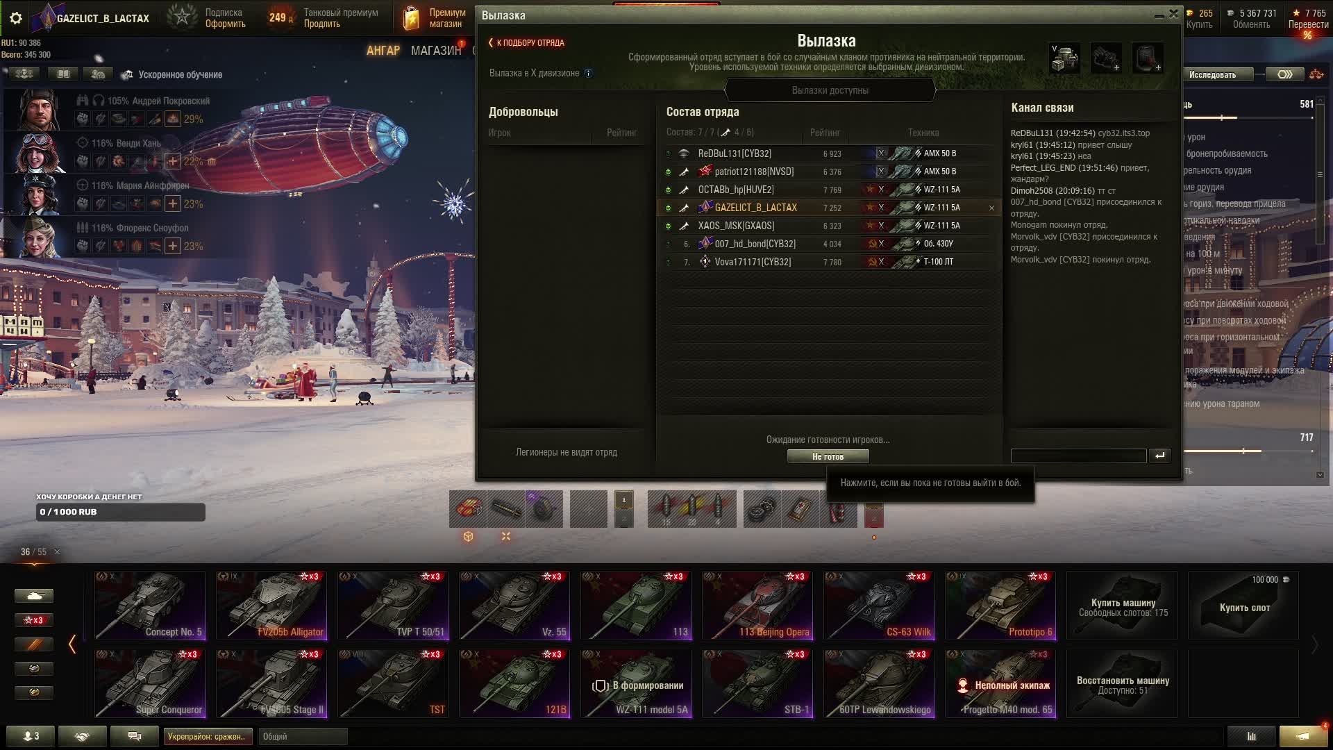Add vehicle to comparison scales icon
This screenshot has height=750, width=1333.
click(1316, 74)
